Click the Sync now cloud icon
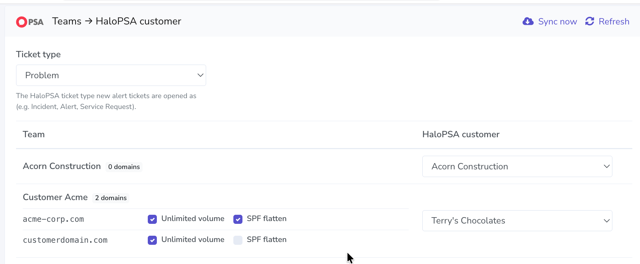This screenshot has height=264, width=640. 528,22
